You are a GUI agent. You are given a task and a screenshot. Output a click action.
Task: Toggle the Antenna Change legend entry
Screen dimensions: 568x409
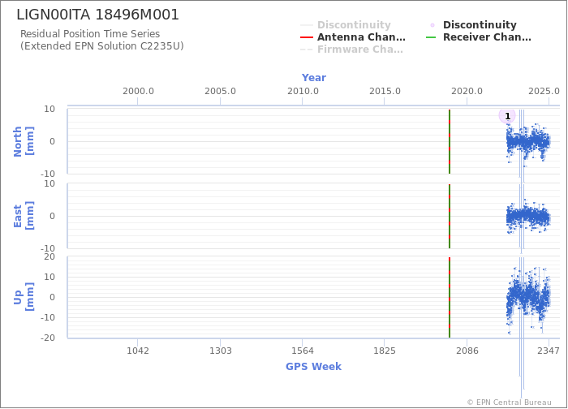click(353, 37)
